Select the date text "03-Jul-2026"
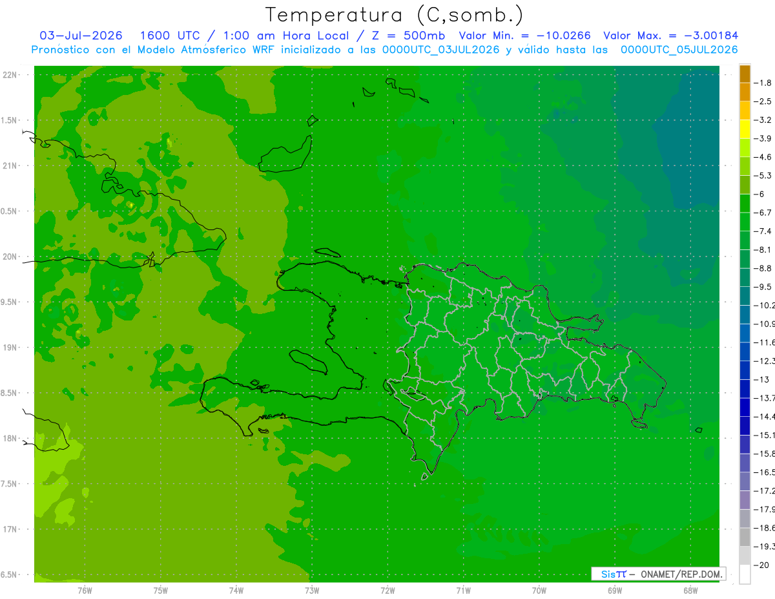The height and width of the screenshot is (599, 775). click(x=81, y=36)
